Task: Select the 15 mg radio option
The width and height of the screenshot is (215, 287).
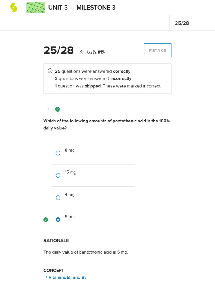Action: point(58,175)
